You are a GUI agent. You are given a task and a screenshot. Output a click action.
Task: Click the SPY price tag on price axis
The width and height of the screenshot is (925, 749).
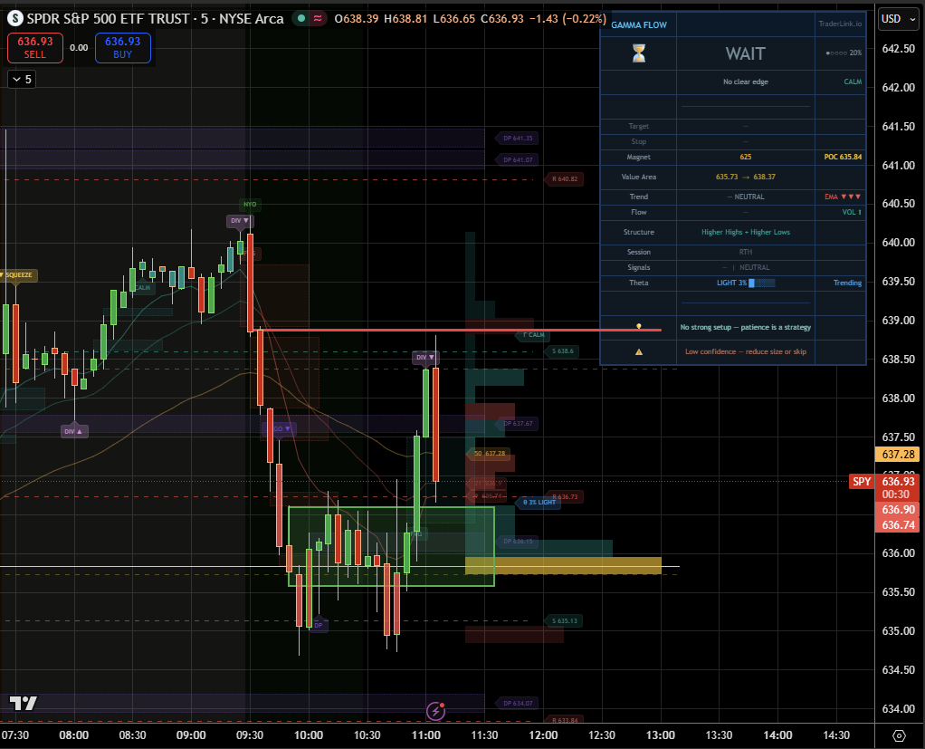[x=862, y=482]
